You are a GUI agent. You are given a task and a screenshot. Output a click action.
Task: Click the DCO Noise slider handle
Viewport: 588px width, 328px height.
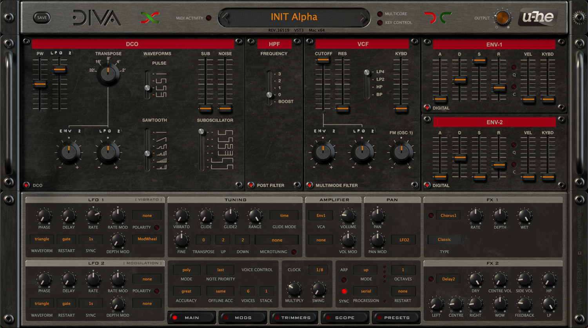pos(225,109)
